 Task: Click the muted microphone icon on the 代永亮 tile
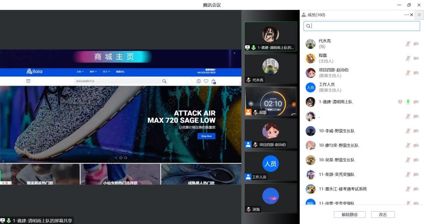tap(248, 80)
